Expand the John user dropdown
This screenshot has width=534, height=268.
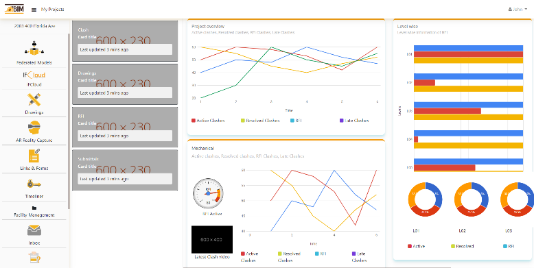click(x=518, y=10)
